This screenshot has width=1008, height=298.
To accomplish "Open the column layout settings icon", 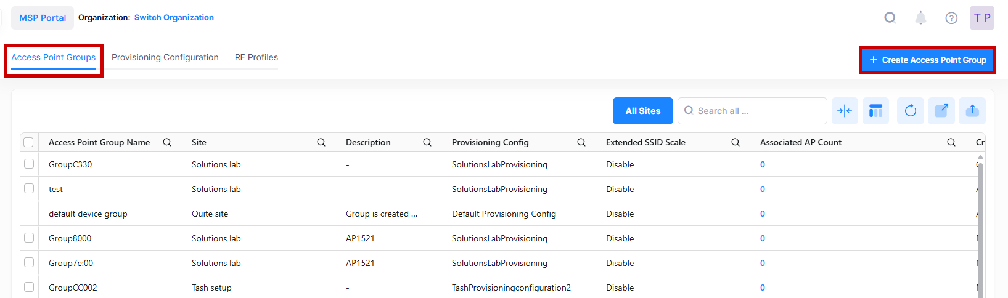I will point(875,111).
